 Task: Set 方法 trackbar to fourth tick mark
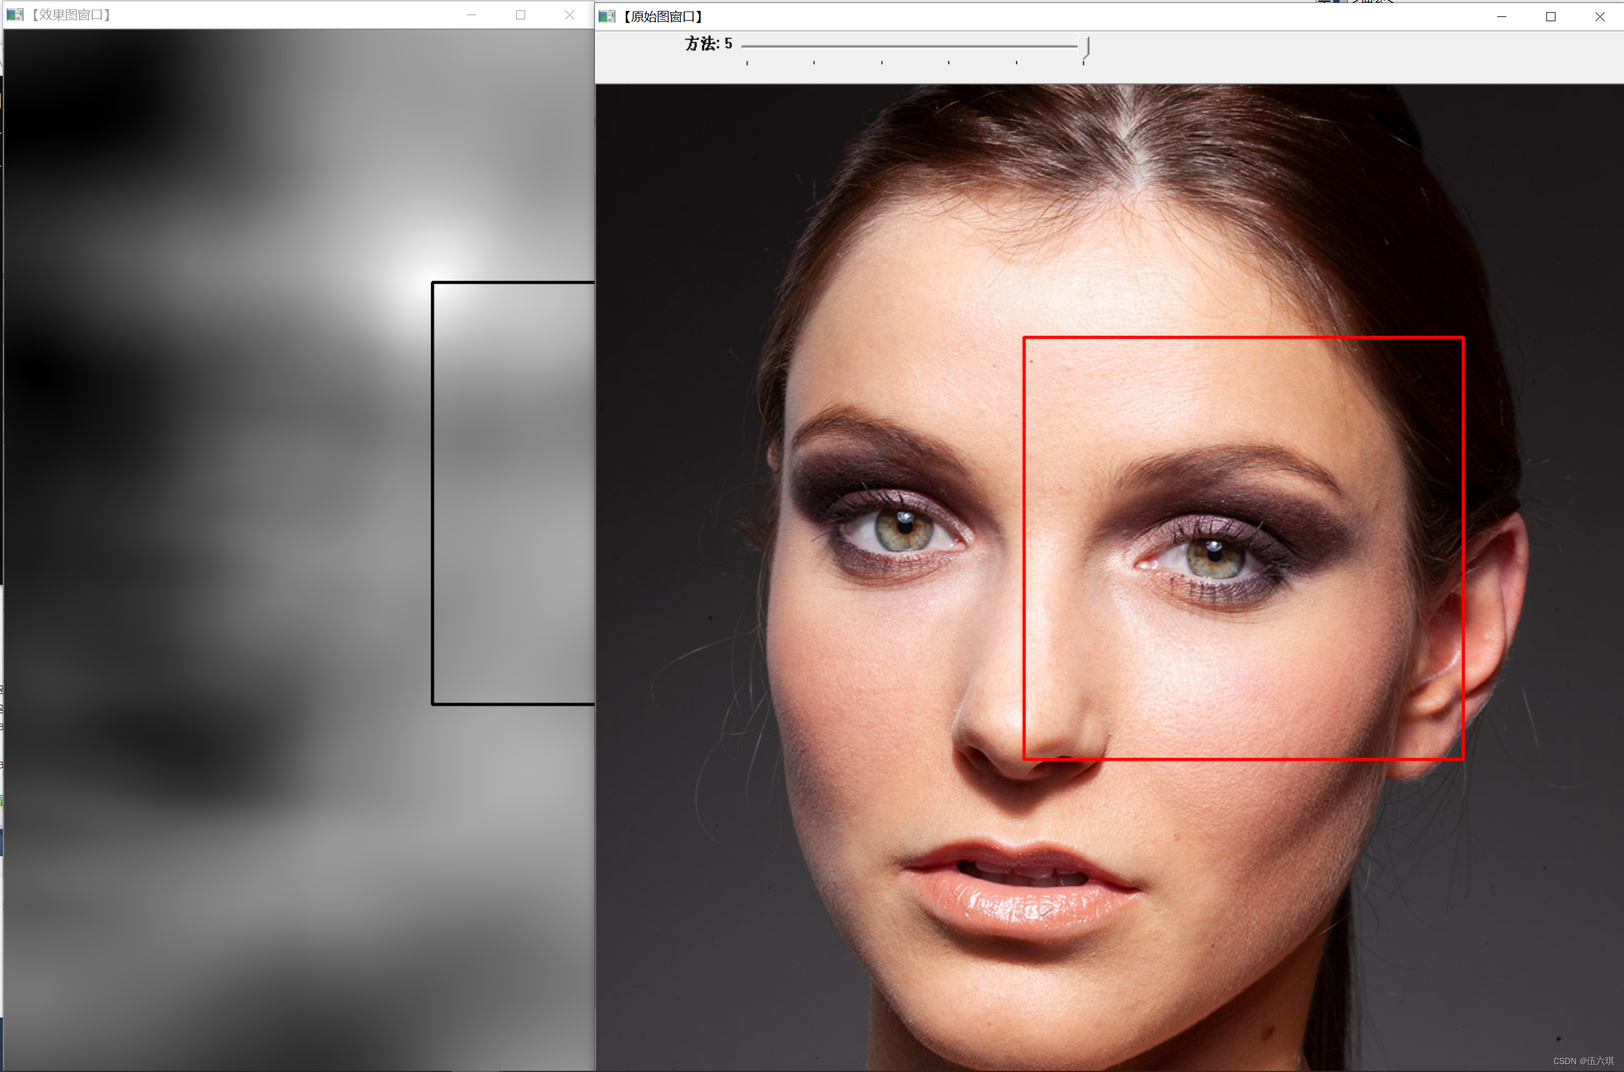tap(949, 47)
